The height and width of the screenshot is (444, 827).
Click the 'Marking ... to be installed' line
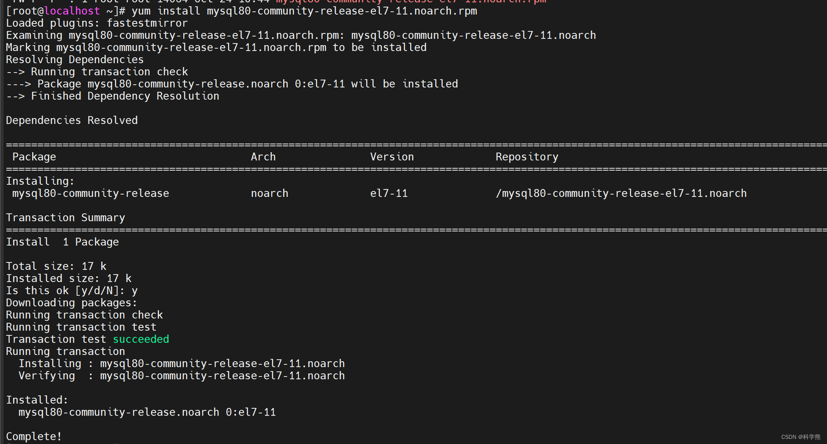pos(216,47)
